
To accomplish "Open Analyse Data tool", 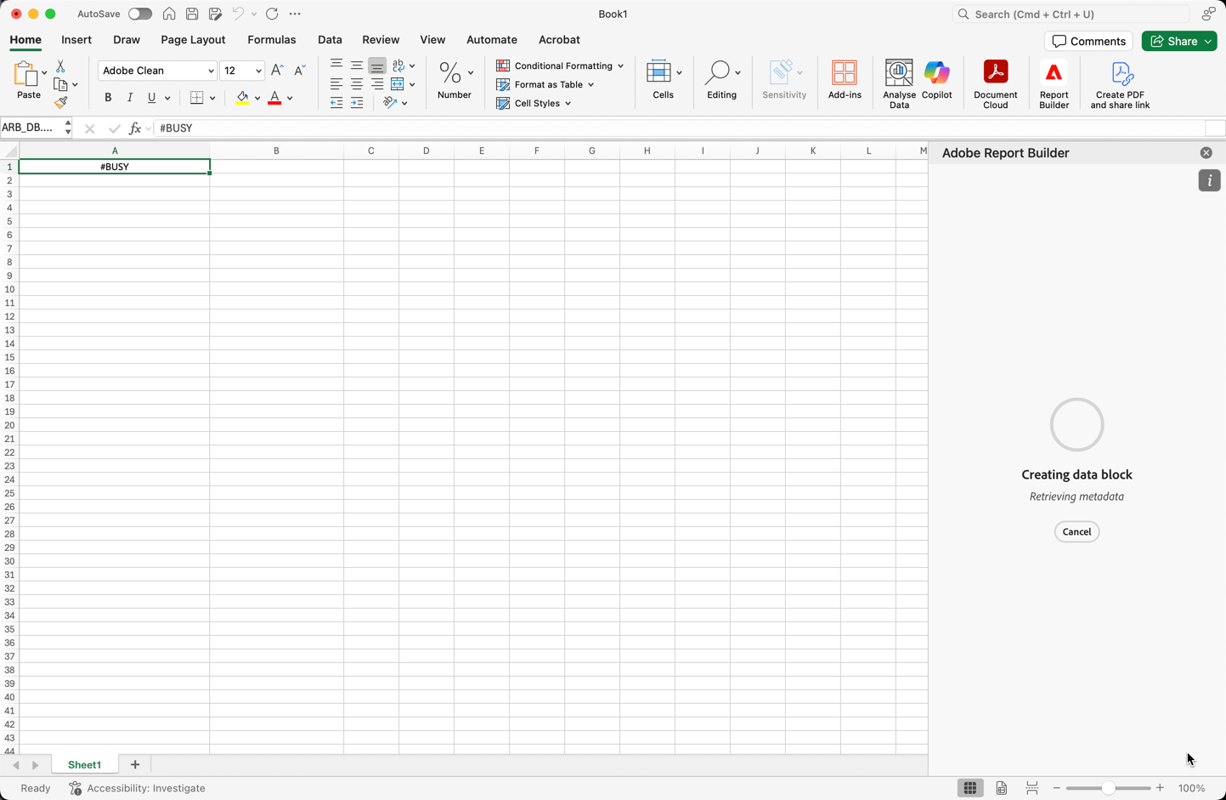I will click(x=899, y=83).
